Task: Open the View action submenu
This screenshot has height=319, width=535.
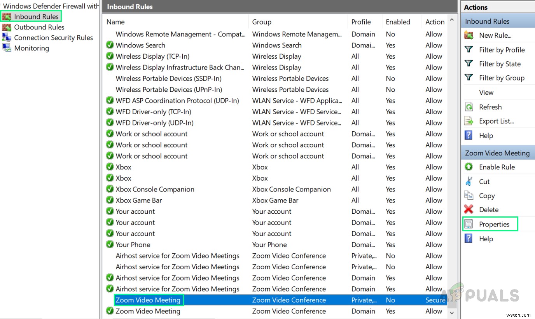Action: (x=486, y=92)
